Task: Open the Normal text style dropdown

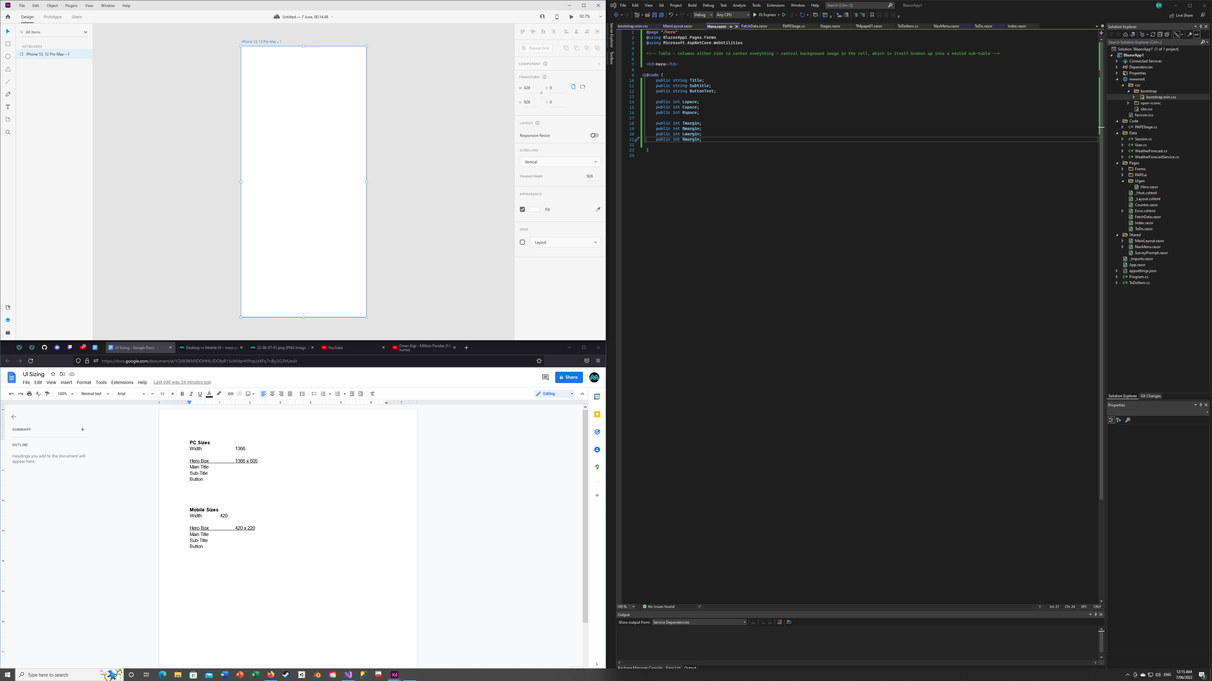Action: pos(95,394)
